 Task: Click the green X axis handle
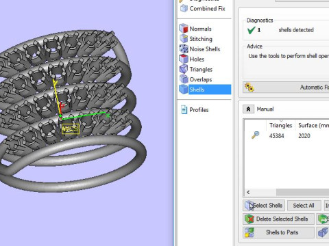coord(108,115)
